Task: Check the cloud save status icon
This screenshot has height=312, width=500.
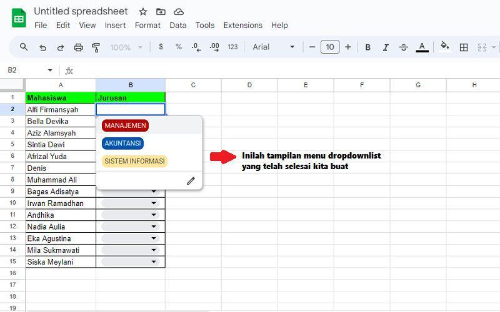Action: 179,12
